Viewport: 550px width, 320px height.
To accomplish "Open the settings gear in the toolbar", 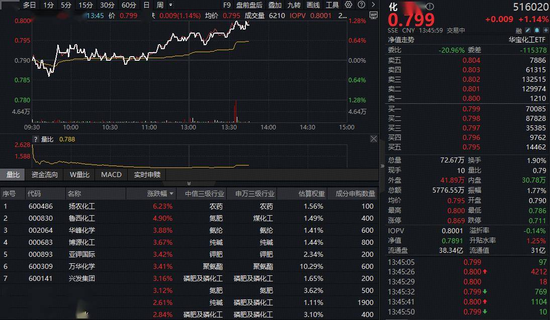I will click(348, 5).
